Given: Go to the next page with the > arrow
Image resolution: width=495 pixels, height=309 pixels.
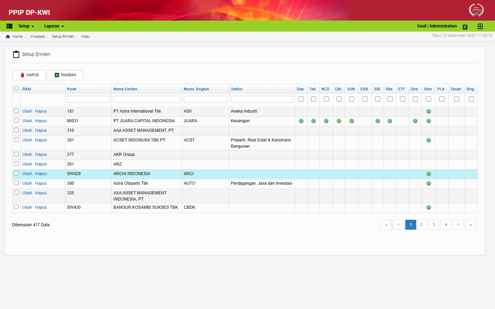Looking at the screenshot, I should point(458,225).
